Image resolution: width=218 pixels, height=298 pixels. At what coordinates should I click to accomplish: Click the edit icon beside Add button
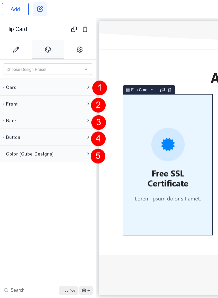40,9
